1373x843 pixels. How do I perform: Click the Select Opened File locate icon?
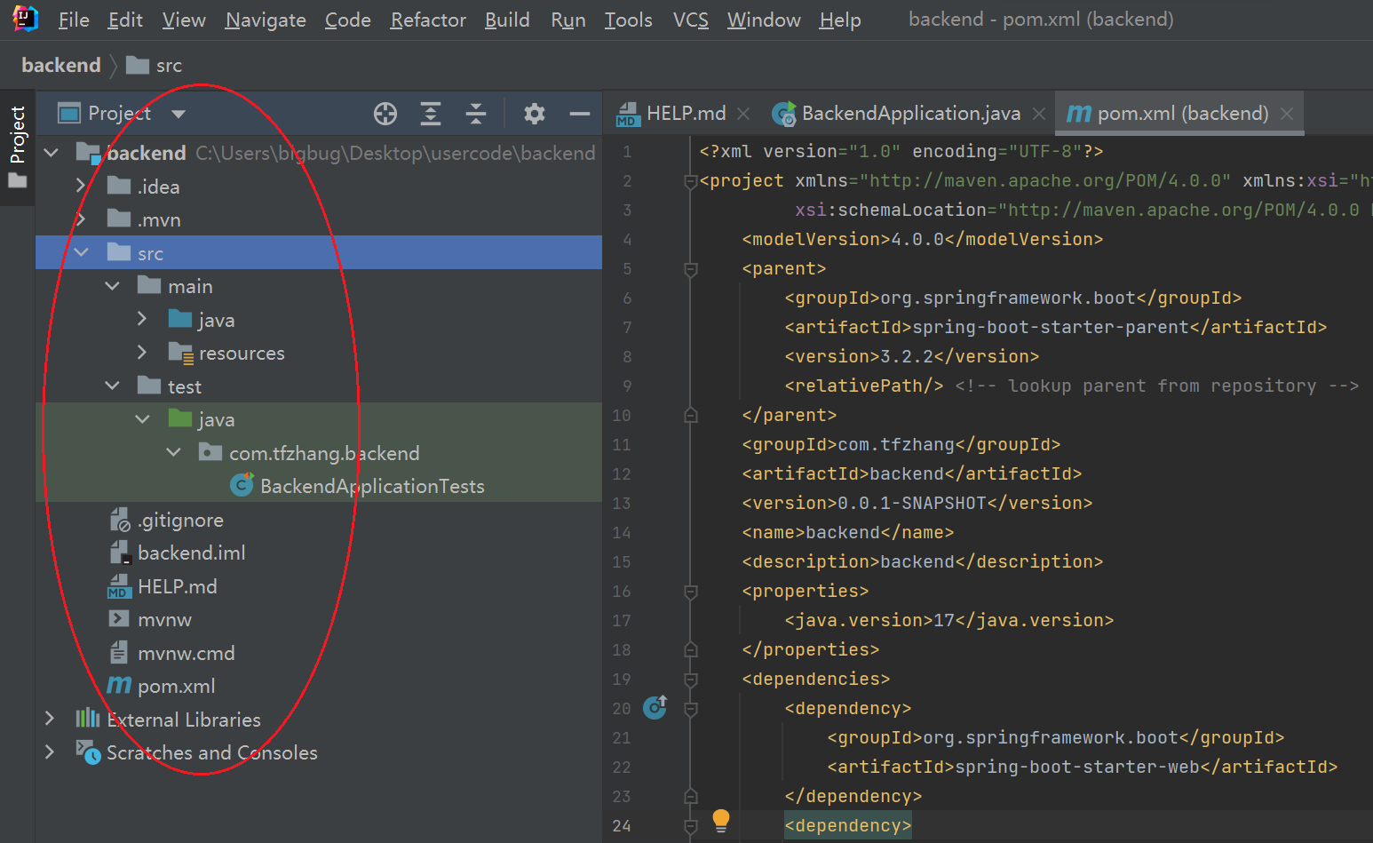[x=385, y=114]
